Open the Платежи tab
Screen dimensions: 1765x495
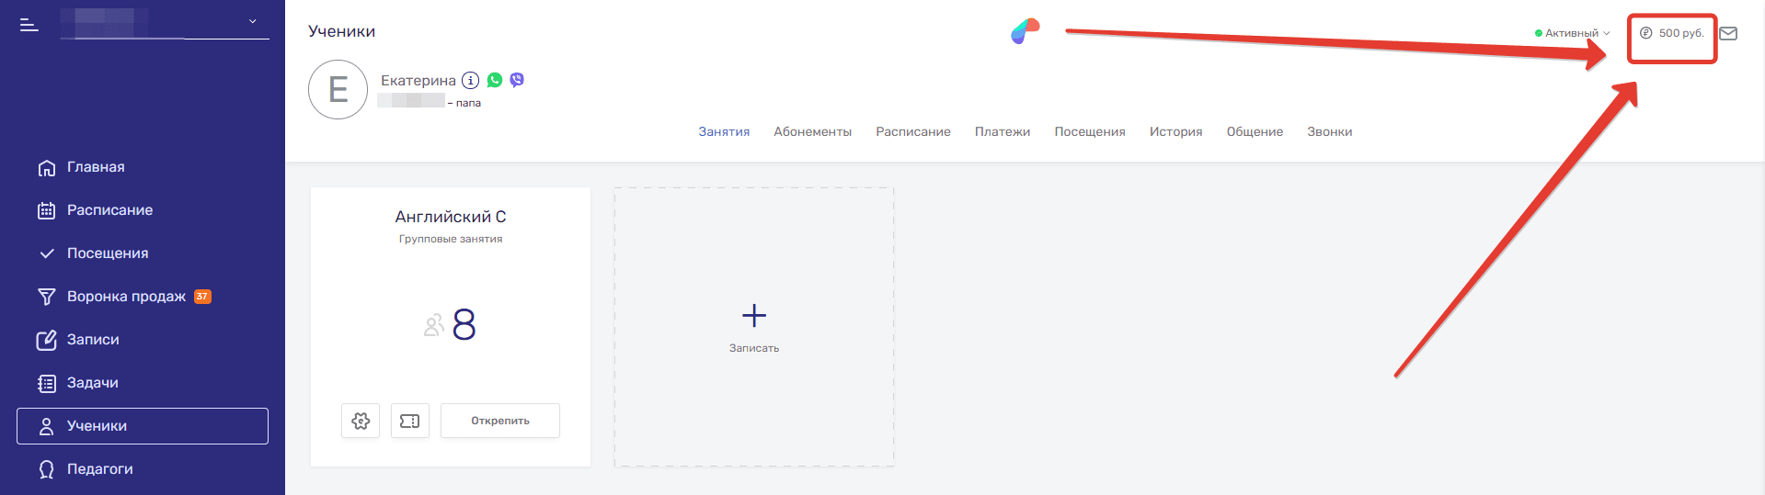pos(1003,131)
